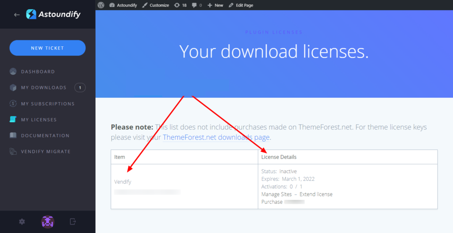
Task: Click the Activations: 0 / 1 text
Action: coord(282,187)
